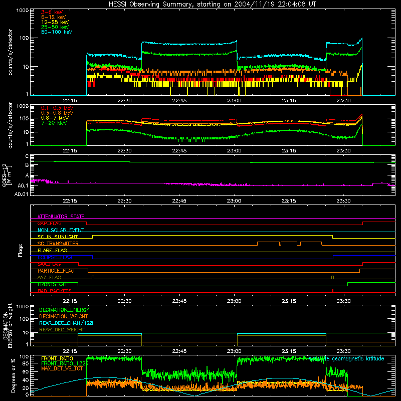Click the FRONT_RATIO legend label
The image size is (401, 401).
[57, 358]
